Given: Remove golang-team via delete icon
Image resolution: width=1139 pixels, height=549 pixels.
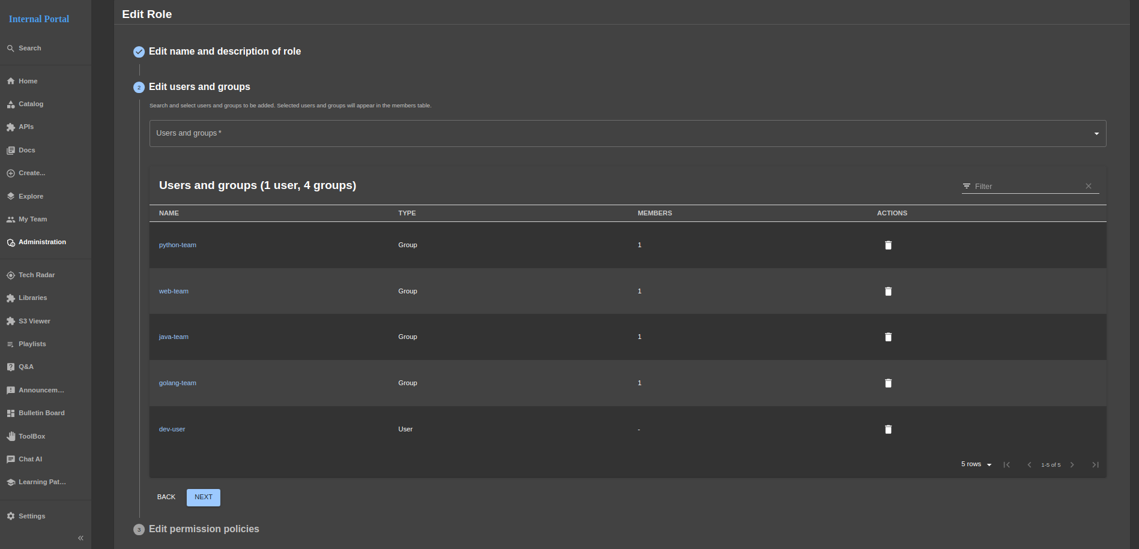Looking at the screenshot, I should coord(888,383).
